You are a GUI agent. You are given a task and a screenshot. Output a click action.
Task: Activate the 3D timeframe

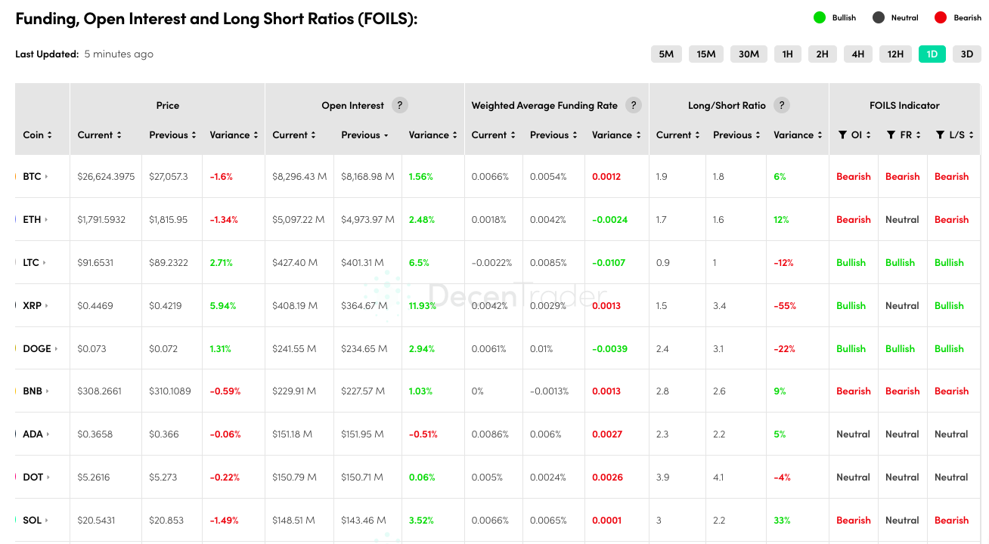[x=966, y=54]
